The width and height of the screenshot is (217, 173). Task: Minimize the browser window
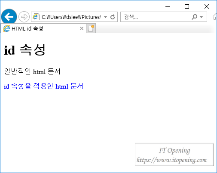tap(168, 6)
